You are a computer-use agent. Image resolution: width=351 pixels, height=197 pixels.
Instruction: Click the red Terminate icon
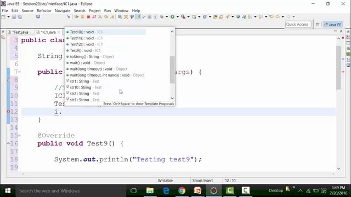click(88, 17)
